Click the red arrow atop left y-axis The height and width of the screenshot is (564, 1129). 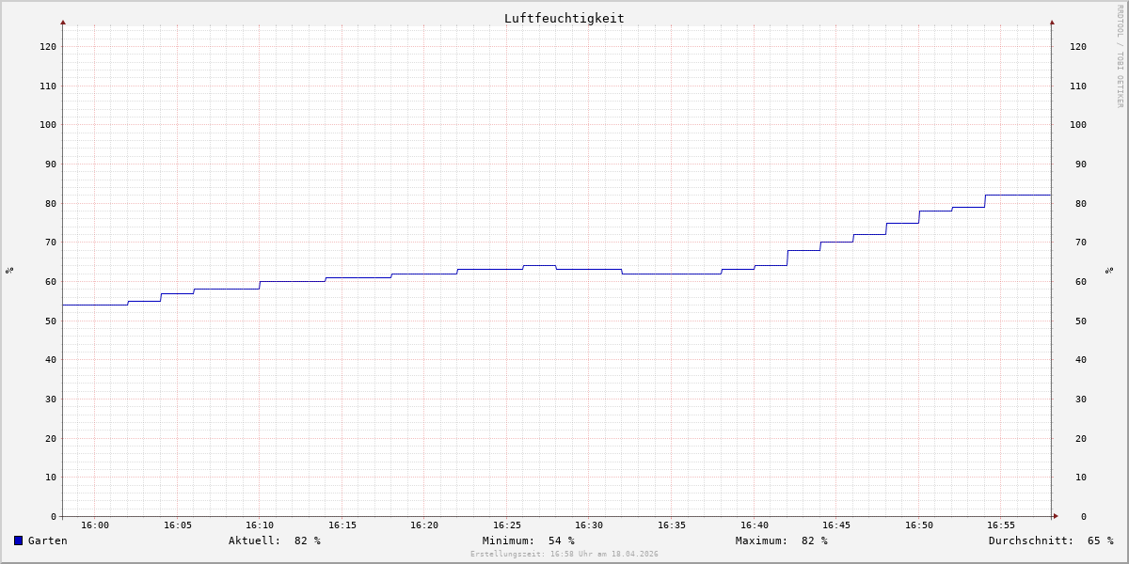click(63, 22)
